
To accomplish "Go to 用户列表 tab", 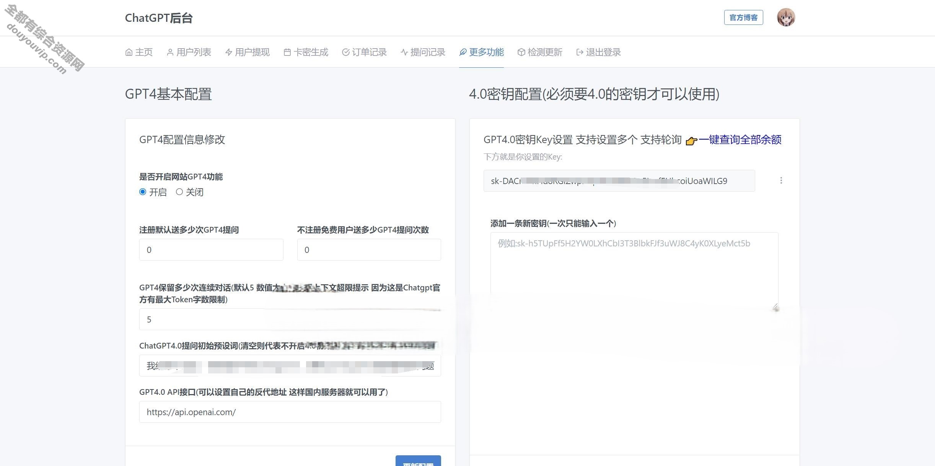I will click(189, 52).
